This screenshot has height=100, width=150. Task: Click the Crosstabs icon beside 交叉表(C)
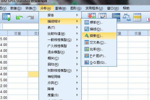click(x=87, y=42)
